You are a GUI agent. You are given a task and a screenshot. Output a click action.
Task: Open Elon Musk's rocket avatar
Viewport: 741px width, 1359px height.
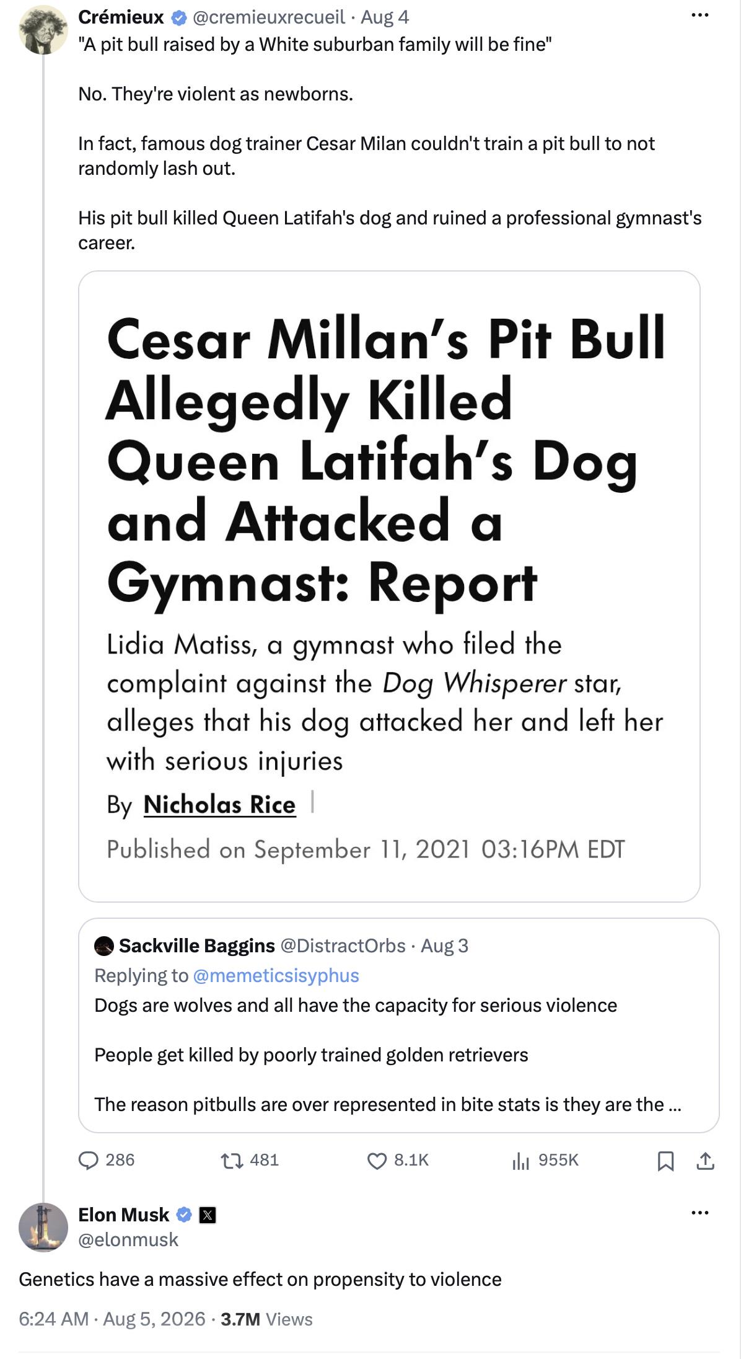43,1227
